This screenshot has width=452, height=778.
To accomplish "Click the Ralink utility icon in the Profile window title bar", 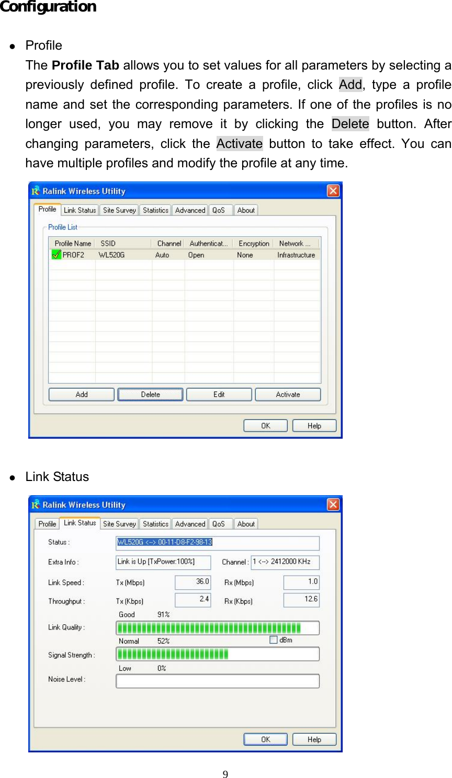I will pos(36,191).
